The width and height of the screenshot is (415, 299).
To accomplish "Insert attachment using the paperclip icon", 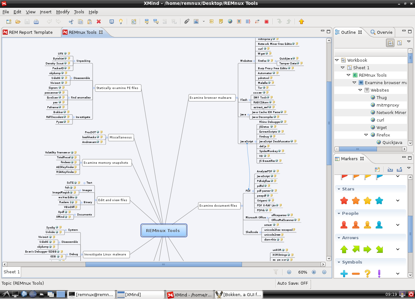I will click(186, 22).
